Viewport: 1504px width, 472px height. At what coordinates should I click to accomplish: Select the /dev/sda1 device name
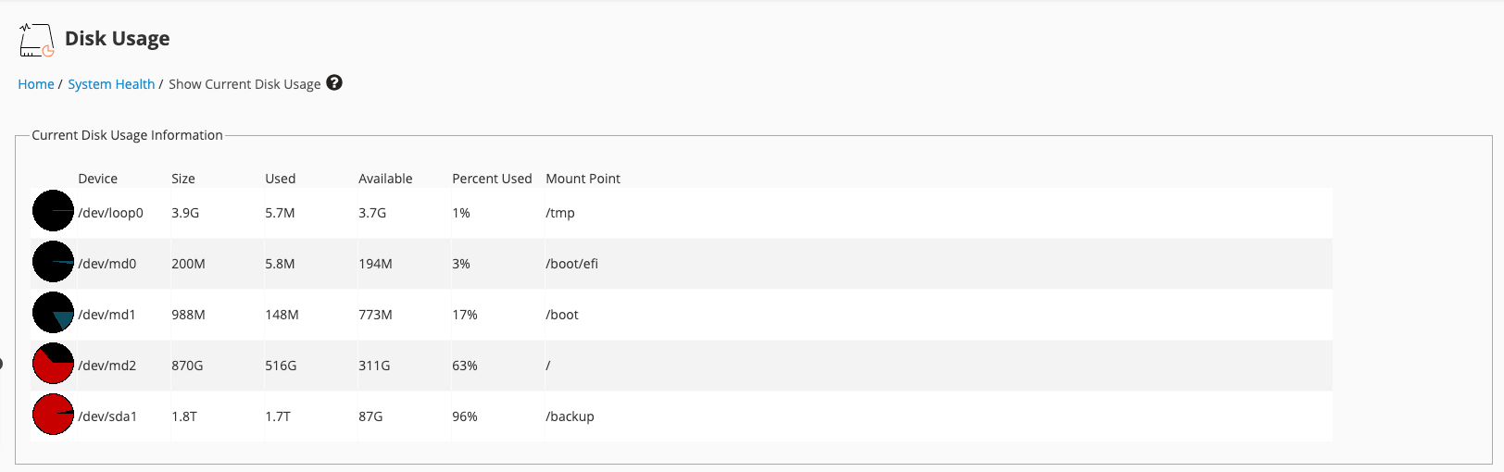[107, 416]
